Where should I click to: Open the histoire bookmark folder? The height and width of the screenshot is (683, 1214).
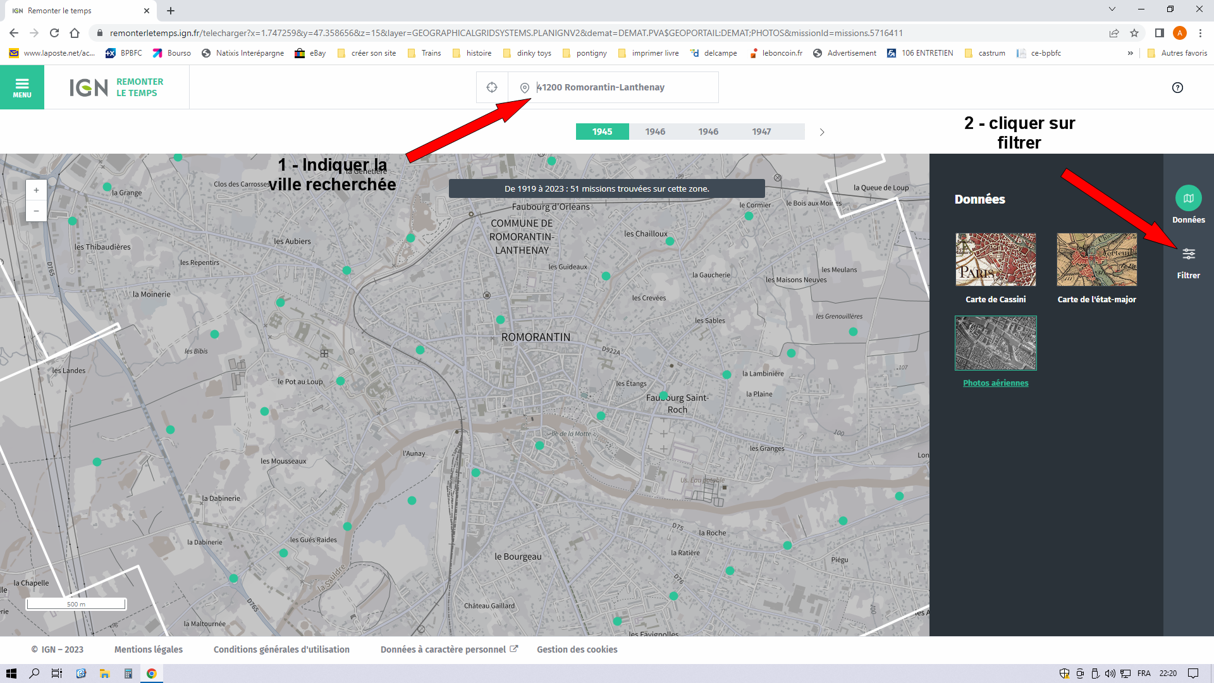click(x=472, y=53)
